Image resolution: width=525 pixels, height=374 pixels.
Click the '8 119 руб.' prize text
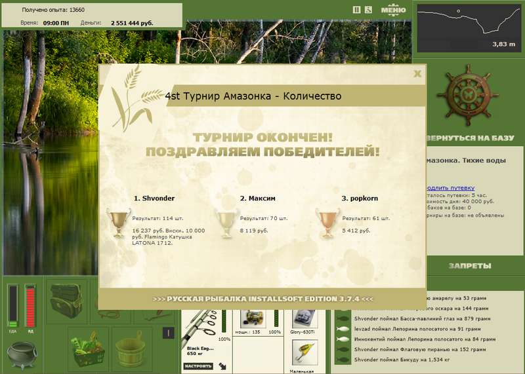tap(254, 231)
